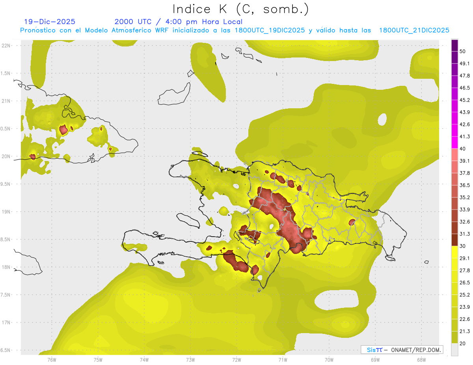Click the map title "Indice K (C, somb.)"
The width and height of the screenshot is (473, 365).
pyautogui.click(x=241, y=9)
